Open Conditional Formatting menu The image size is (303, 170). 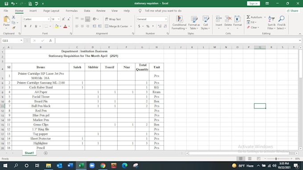[x=179, y=23]
